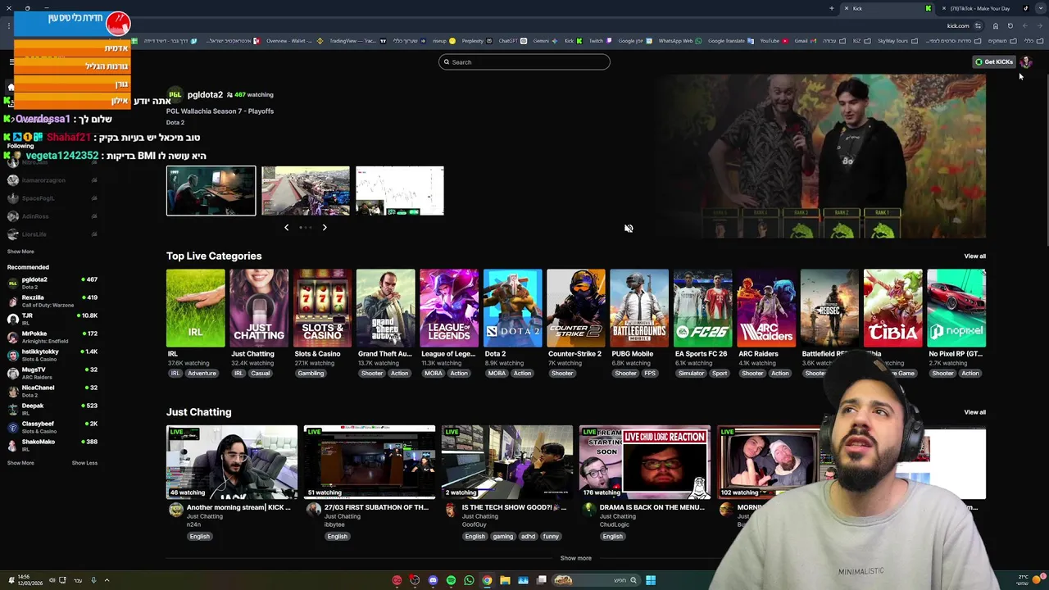Click the Casual tag under Just Chatting
Screen dimensions: 1049x590
[x=260, y=374]
